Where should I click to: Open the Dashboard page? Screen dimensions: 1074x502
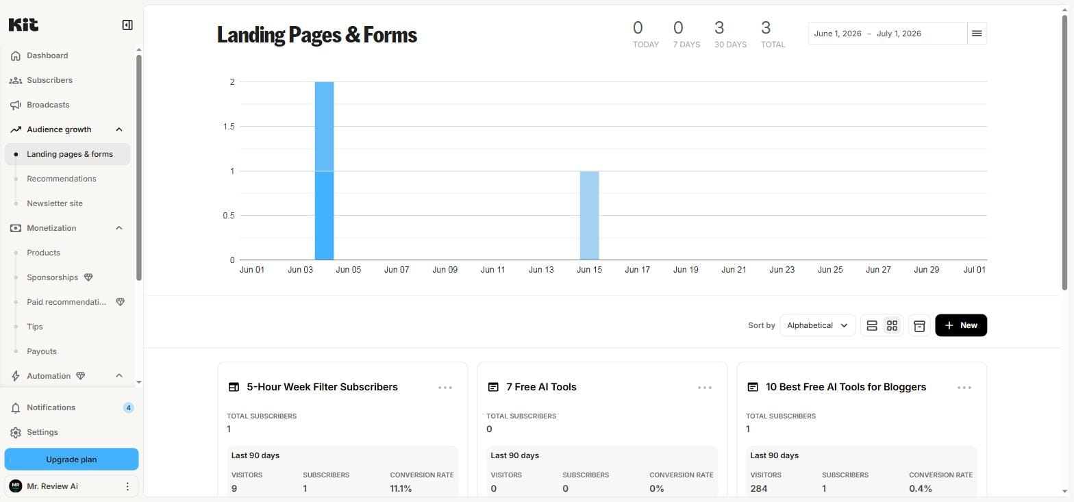[x=47, y=55]
